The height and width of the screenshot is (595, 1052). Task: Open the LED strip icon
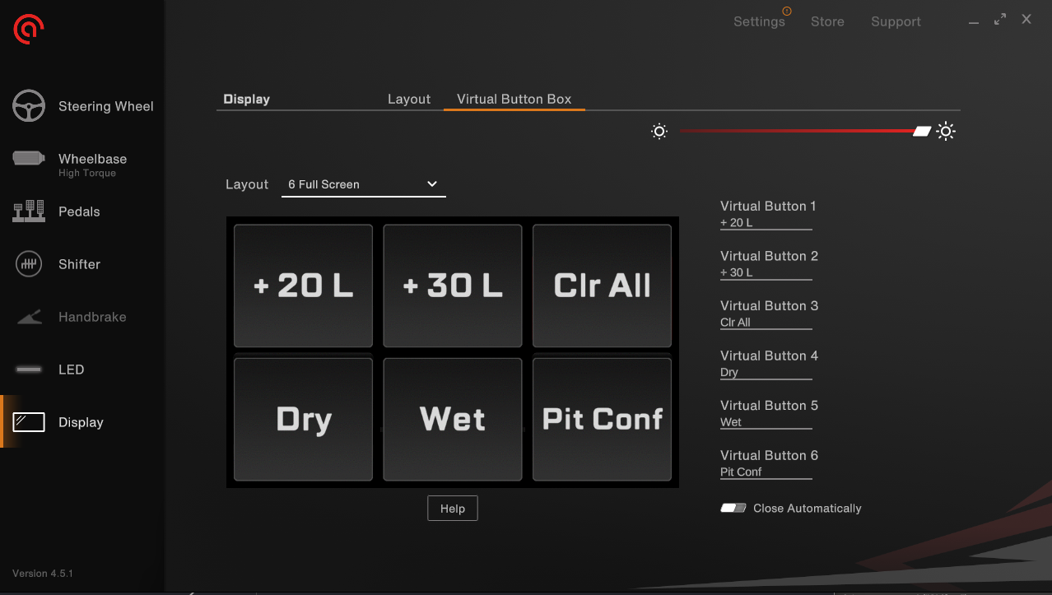[x=29, y=370]
